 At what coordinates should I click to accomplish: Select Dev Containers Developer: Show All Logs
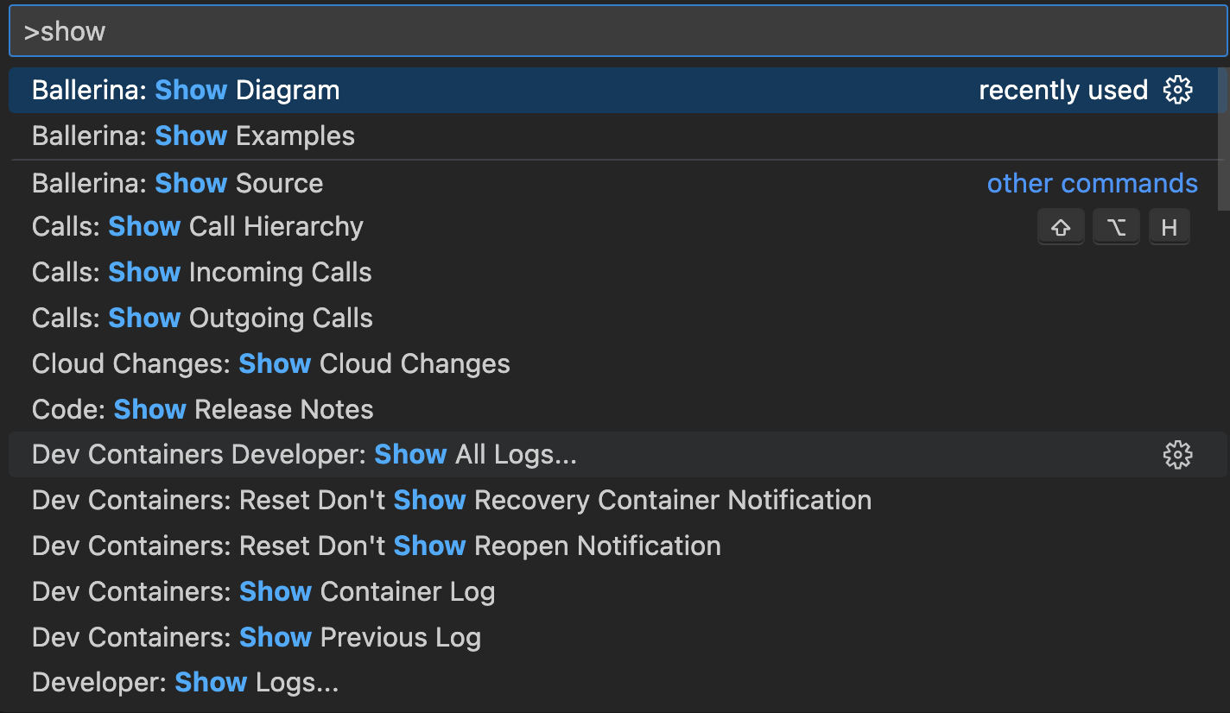click(x=613, y=454)
